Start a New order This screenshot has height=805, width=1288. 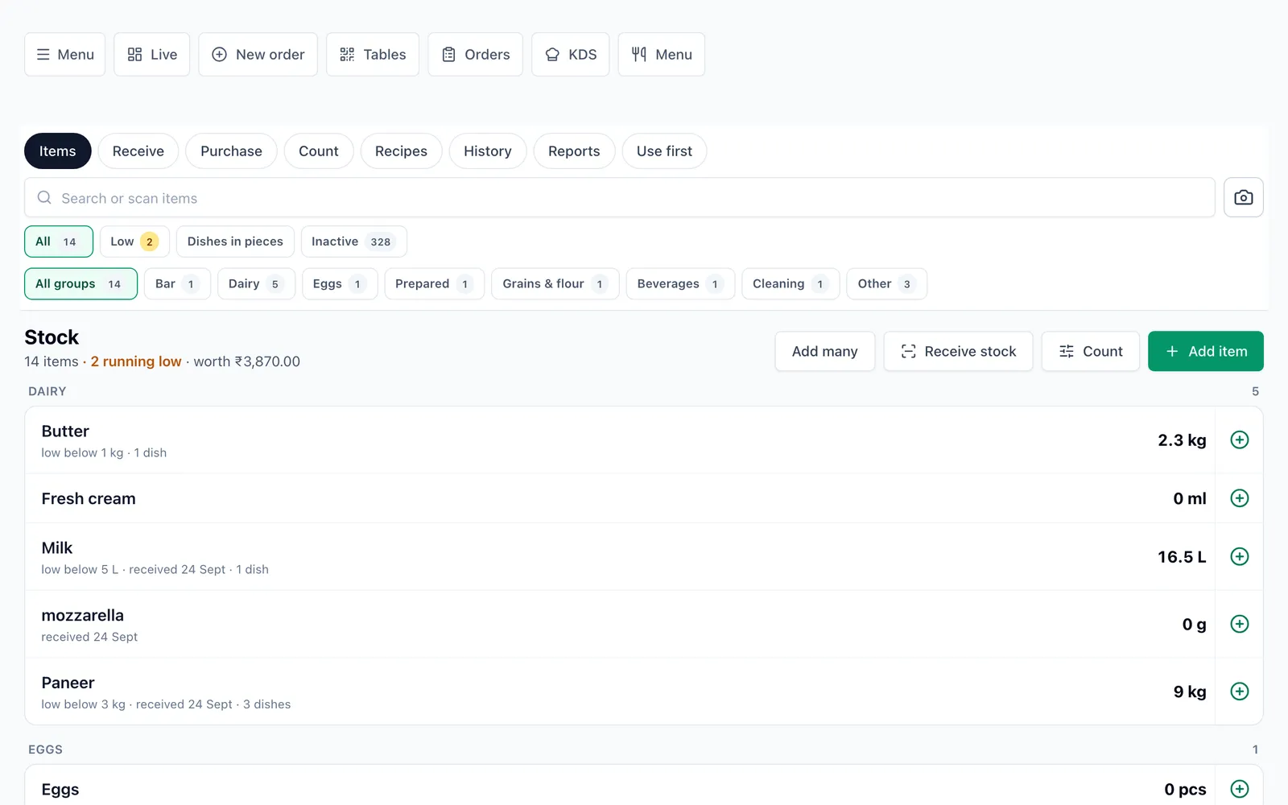coord(258,55)
